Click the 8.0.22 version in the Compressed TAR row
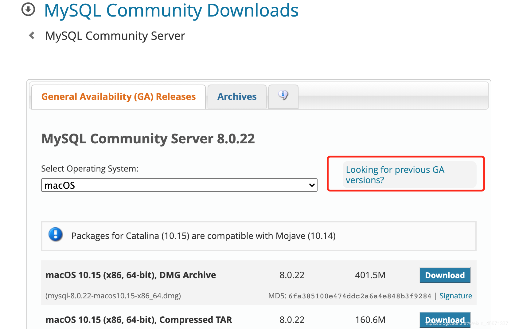 click(x=292, y=320)
